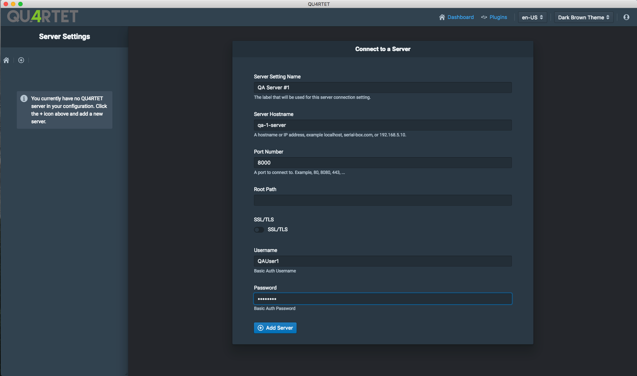Click the Username input field
Screen dimensions: 637x376
383,261
